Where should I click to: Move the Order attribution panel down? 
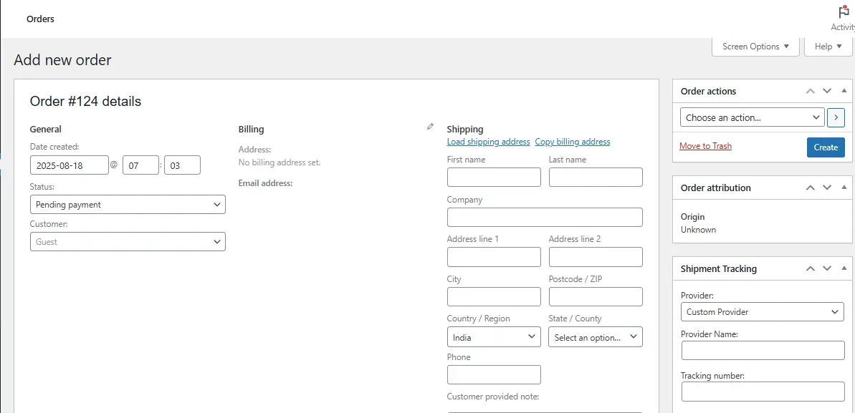826,188
